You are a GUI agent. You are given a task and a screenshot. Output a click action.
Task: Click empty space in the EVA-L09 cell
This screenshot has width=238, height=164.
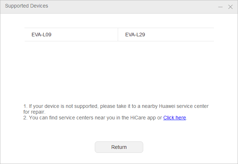(x=84, y=35)
